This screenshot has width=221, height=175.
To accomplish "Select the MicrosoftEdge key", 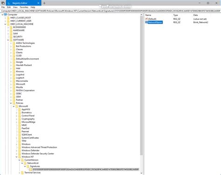I will click(28, 122).
